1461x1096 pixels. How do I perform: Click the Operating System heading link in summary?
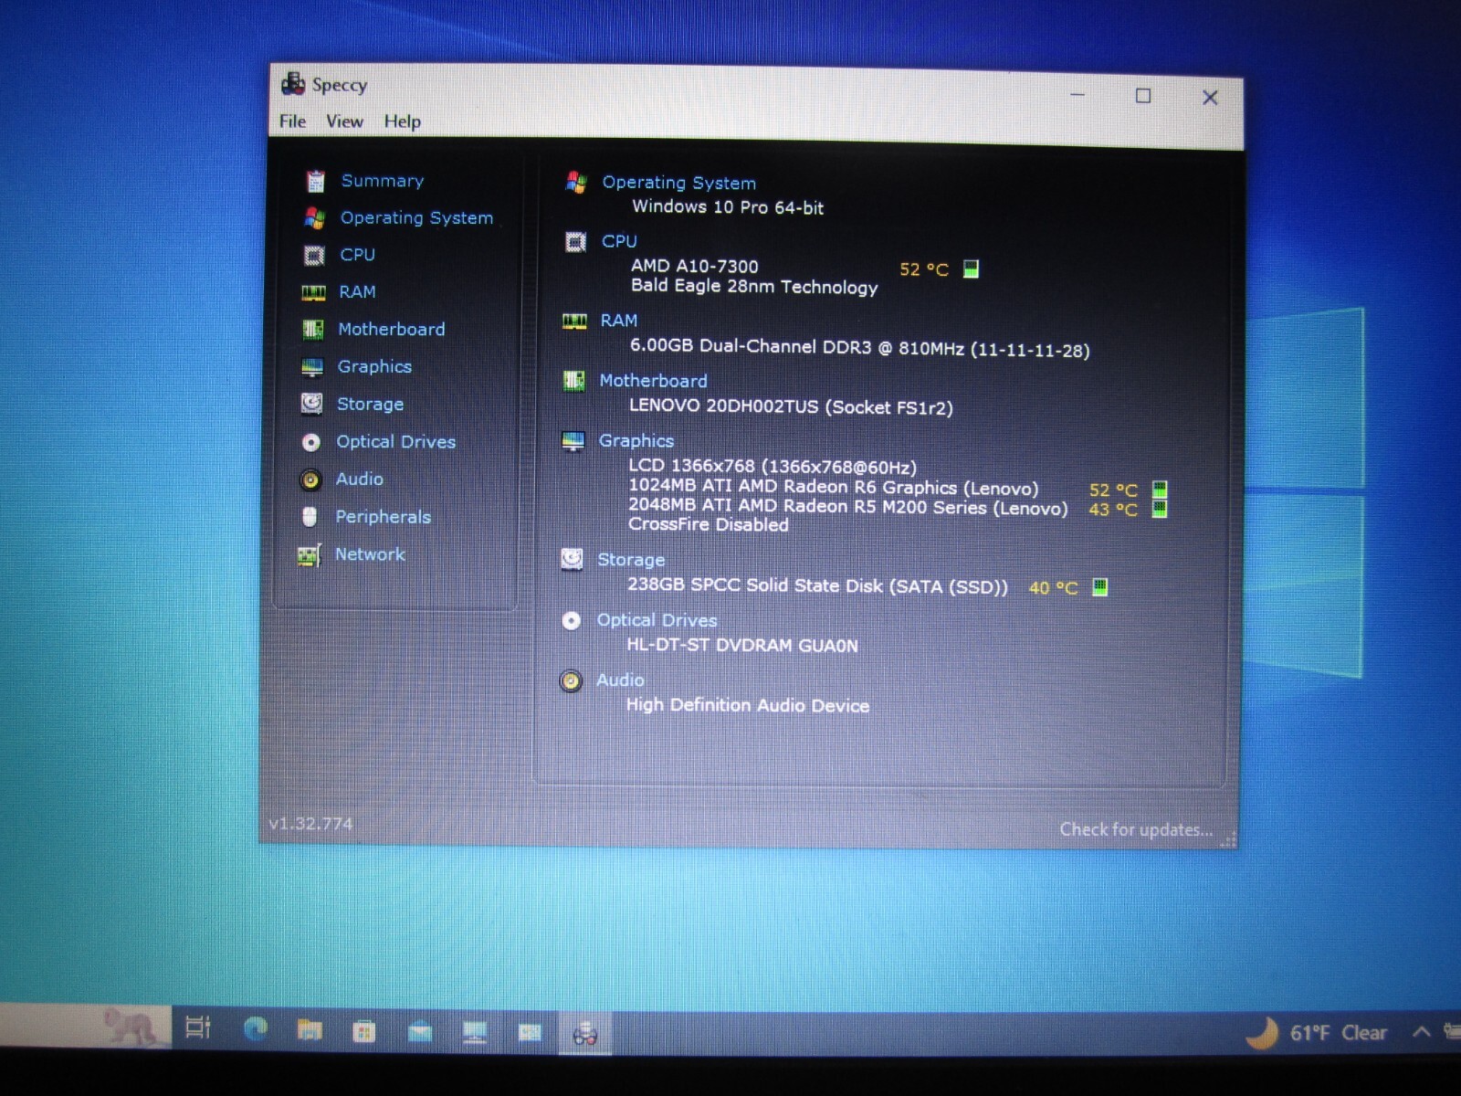678,183
